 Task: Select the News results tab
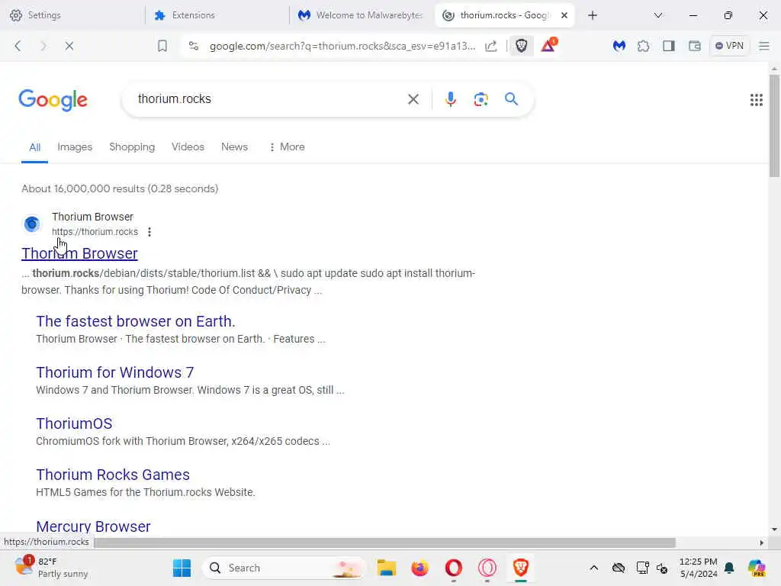234,147
